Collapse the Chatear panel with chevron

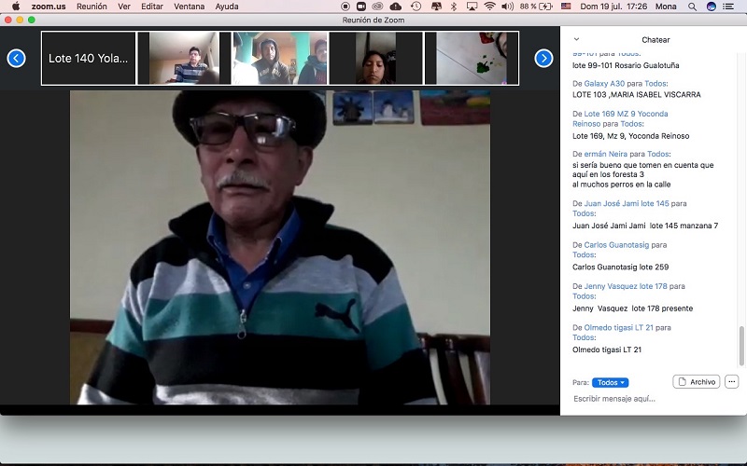click(x=576, y=39)
